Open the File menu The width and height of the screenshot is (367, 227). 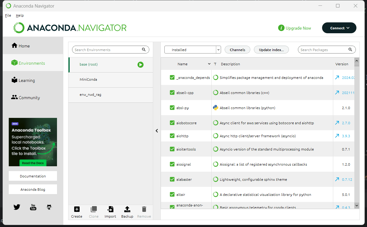[8, 15]
